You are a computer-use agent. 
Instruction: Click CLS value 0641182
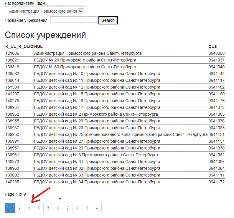217,87
